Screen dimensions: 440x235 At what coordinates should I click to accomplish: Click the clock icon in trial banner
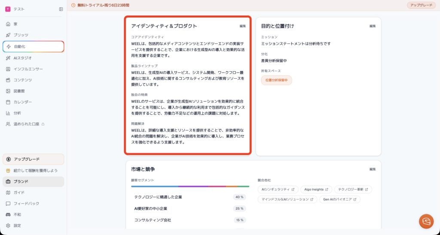coord(73,5)
